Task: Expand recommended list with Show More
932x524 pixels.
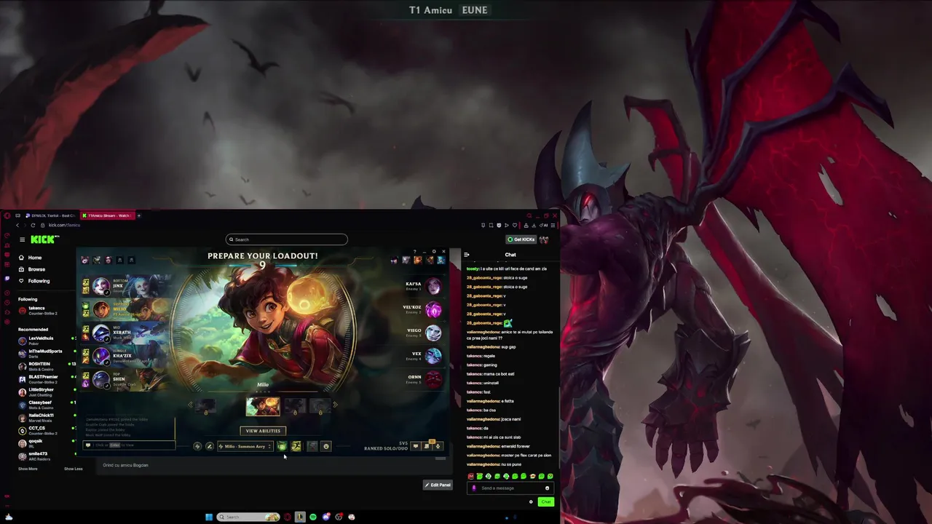Action: click(x=28, y=469)
